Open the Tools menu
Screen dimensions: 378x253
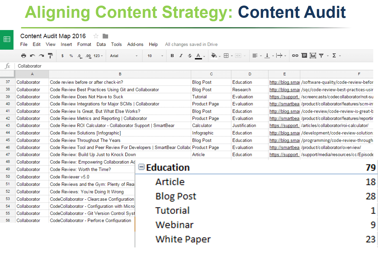[116, 44]
